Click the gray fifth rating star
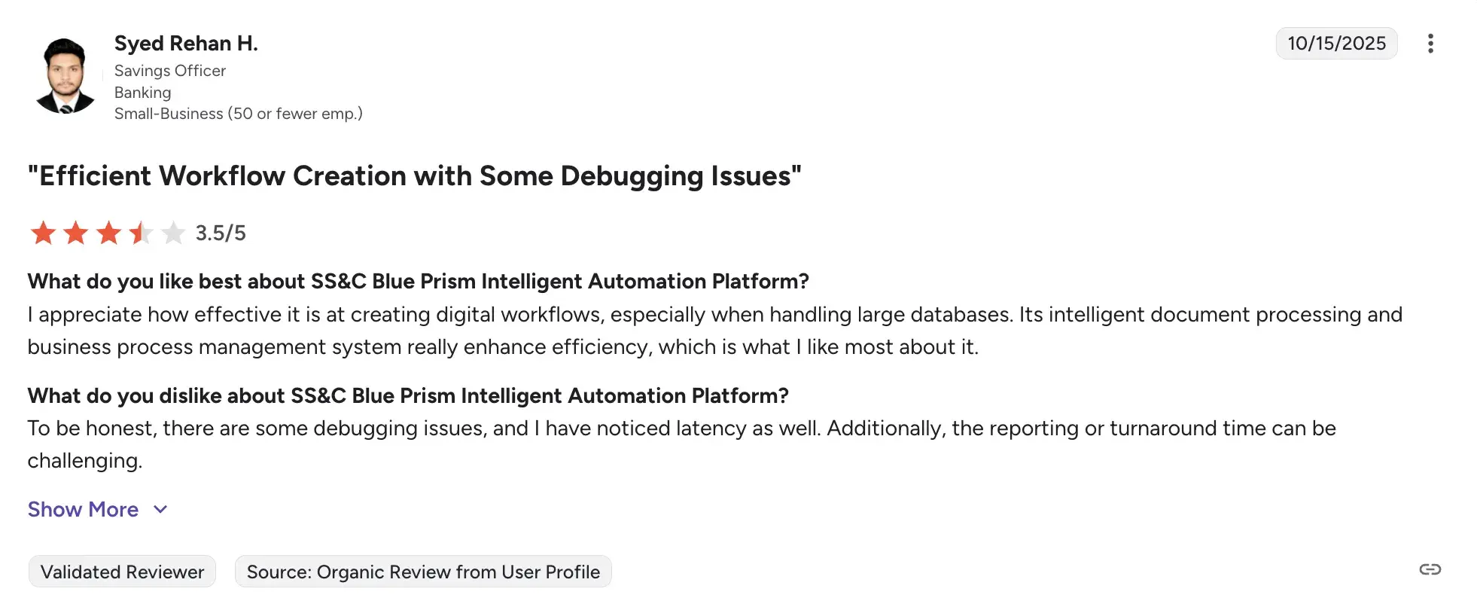Viewport: 1477px width, 613px height. tap(173, 233)
